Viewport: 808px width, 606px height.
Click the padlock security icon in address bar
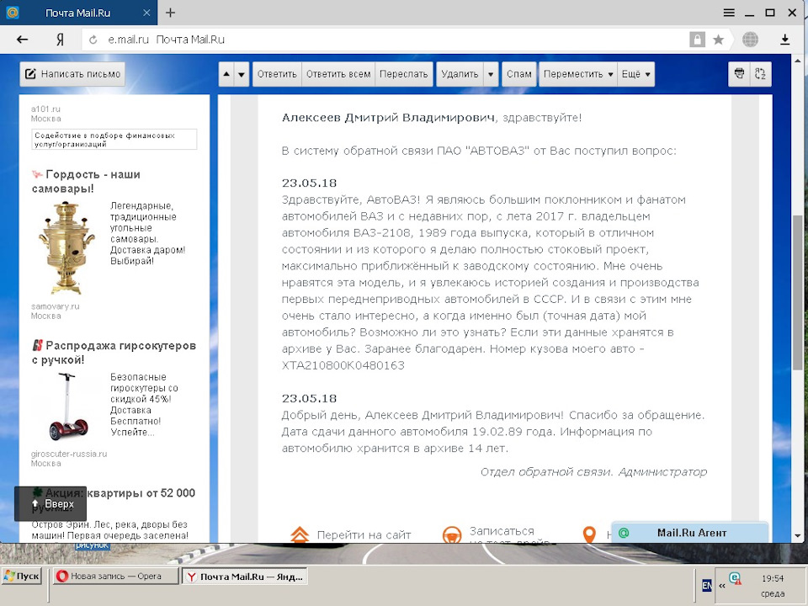(x=697, y=40)
